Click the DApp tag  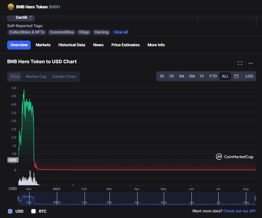click(x=84, y=32)
